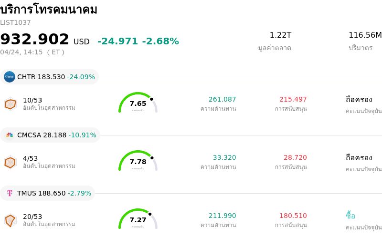Click the ถือครอง rating for CHTR
Viewport: 382px width, 238px height.
(x=359, y=100)
